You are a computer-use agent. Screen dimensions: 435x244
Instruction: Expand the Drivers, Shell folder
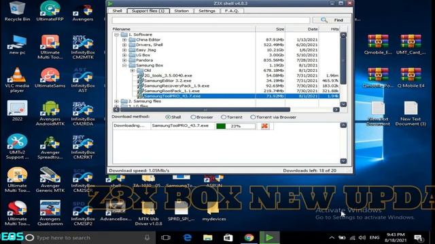[x=124, y=45]
